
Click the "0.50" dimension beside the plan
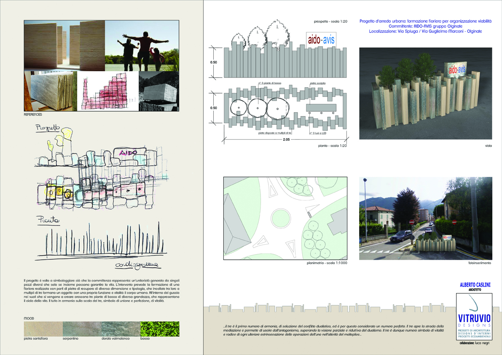tap(214, 108)
